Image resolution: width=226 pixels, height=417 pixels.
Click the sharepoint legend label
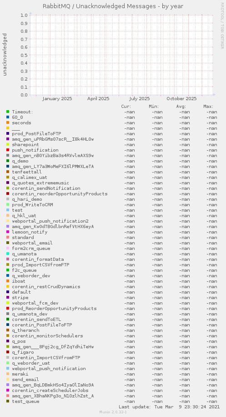click(x=25, y=144)
